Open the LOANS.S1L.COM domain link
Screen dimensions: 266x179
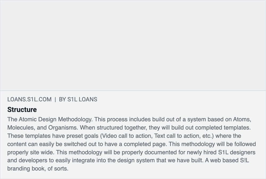click(x=29, y=99)
